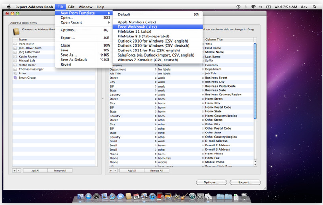Open popup arrows before Home Postal Code

(203, 107)
